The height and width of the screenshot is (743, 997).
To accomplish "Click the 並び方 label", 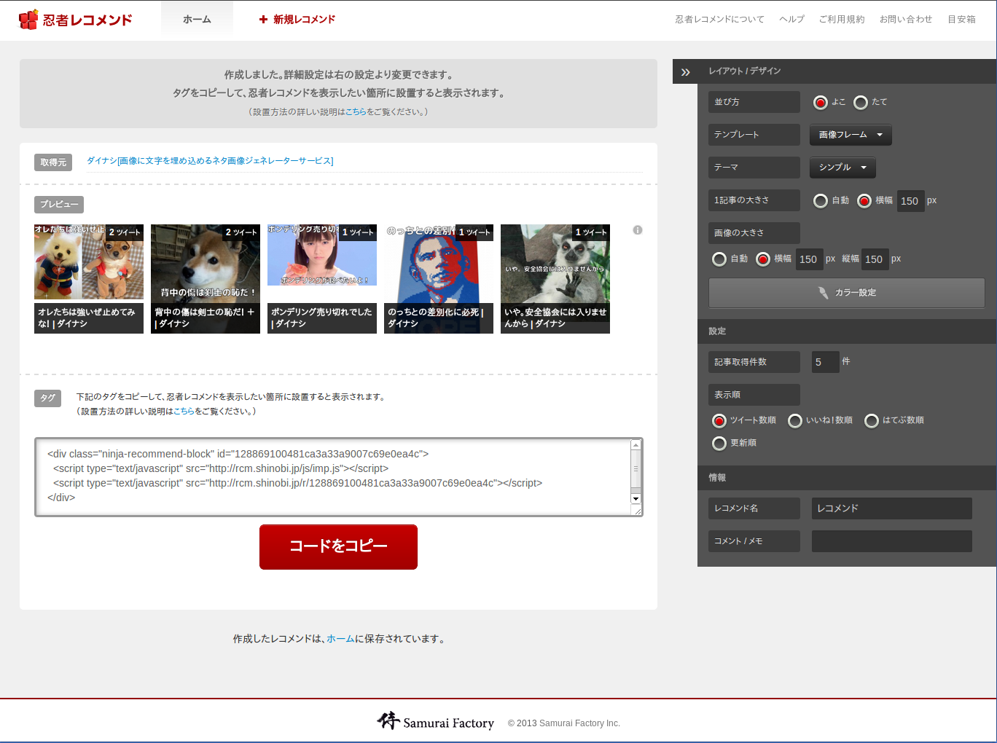I will click(x=754, y=102).
